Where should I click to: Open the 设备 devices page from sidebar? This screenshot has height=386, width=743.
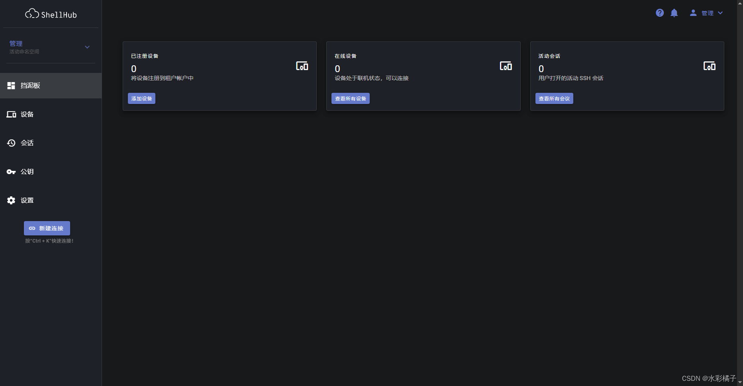[x=11, y=114]
